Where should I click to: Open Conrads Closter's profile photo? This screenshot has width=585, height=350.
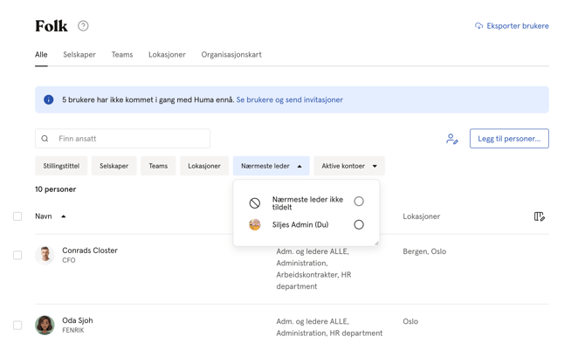click(45, 255)
